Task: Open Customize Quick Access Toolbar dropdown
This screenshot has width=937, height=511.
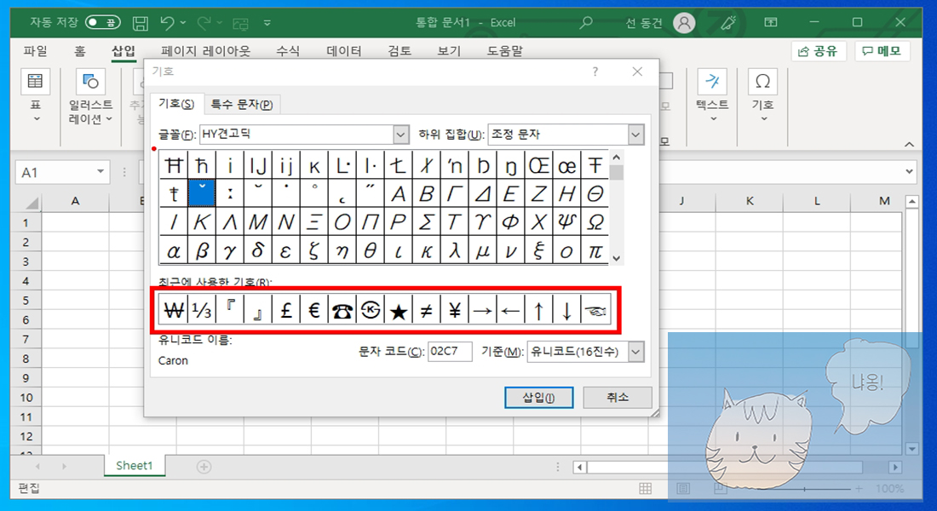Action: (x=267, y=23)
